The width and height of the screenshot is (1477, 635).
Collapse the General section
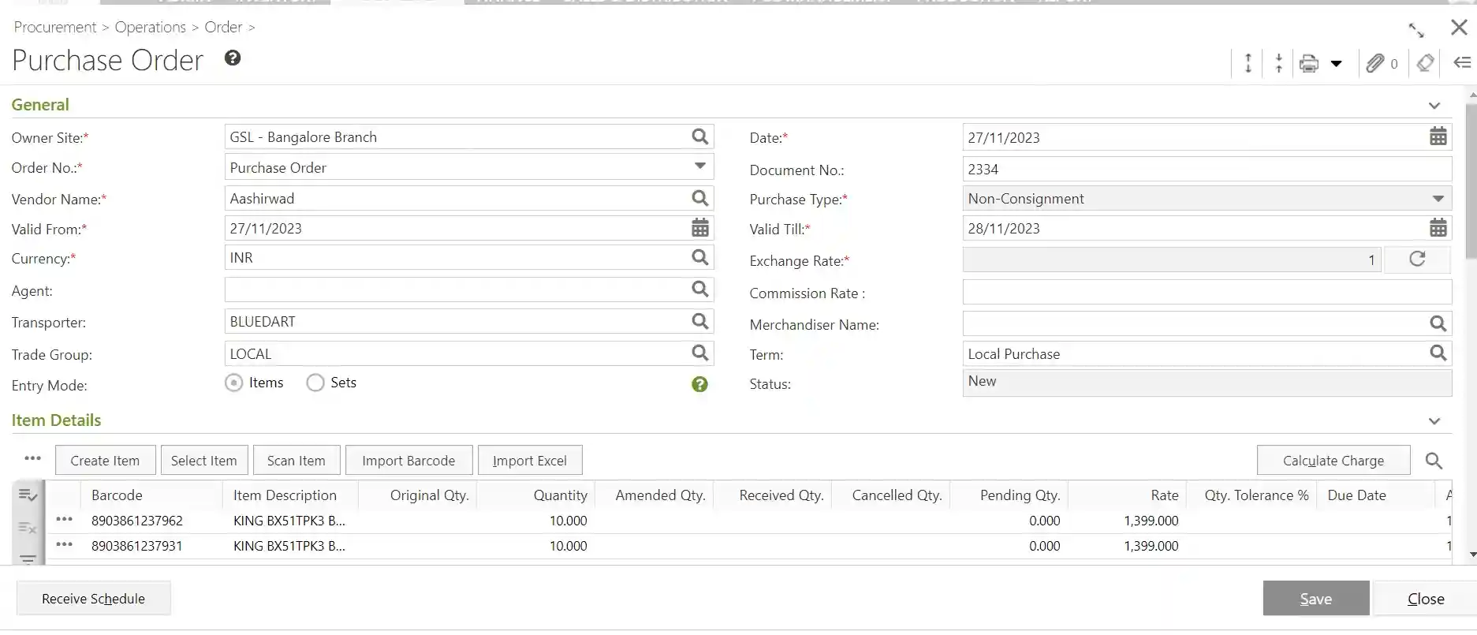[1434, 106]
